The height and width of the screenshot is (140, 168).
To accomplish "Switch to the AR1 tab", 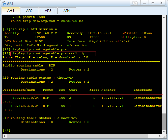I will click(x=11, y=11).
